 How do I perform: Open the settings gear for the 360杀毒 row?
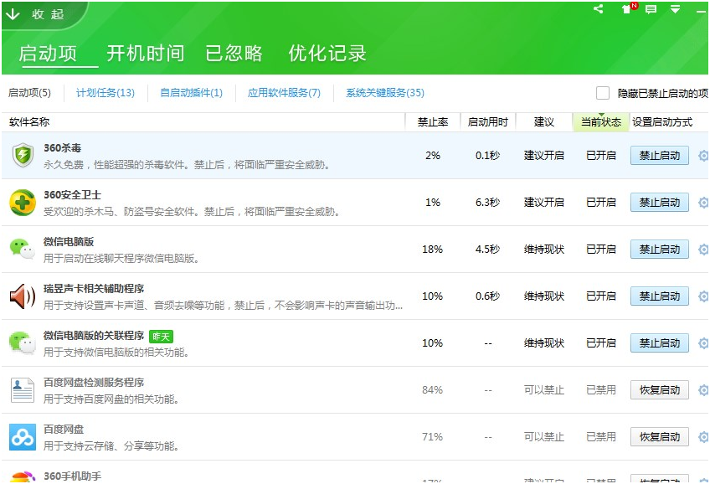[x=703, y=156]
